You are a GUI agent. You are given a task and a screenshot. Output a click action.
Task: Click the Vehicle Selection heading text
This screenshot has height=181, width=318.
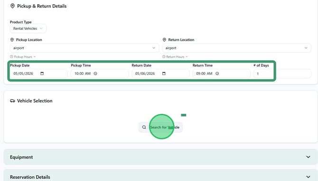tap(35, 101)
